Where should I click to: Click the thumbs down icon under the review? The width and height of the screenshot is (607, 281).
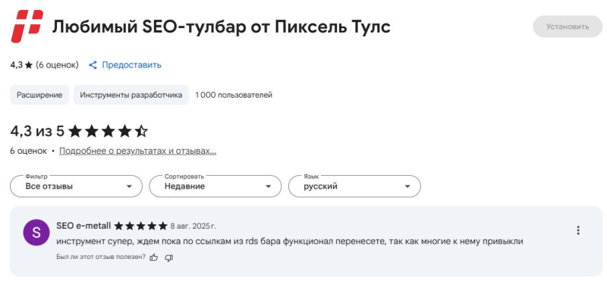tap(168, 258)
